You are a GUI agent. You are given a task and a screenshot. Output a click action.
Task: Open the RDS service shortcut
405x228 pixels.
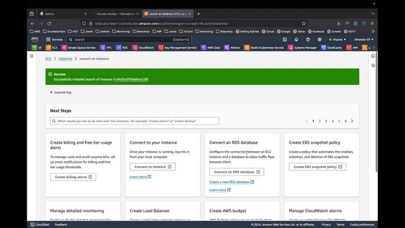(122, 47)
